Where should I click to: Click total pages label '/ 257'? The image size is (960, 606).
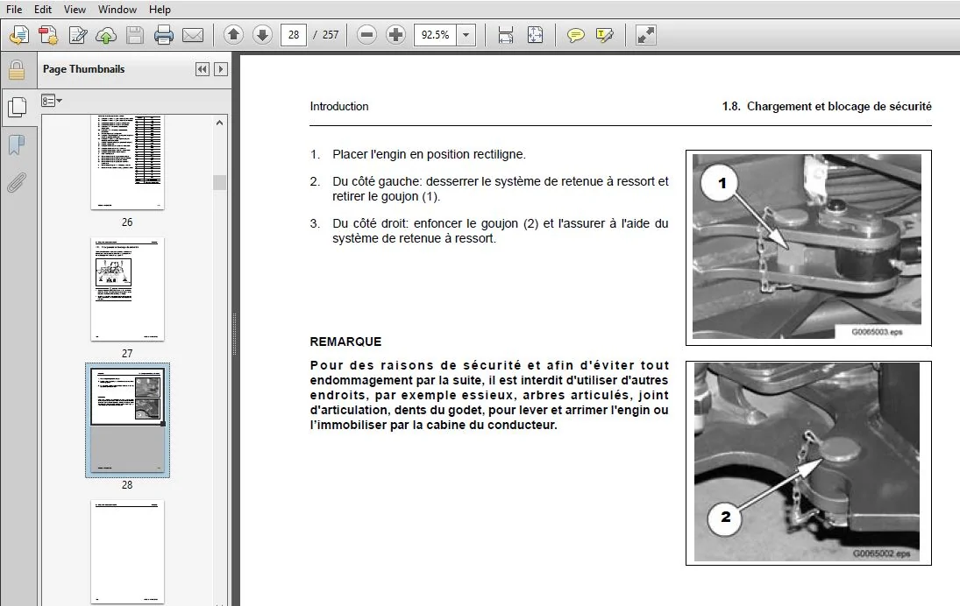pyautogui.click(x=326, y=35)
